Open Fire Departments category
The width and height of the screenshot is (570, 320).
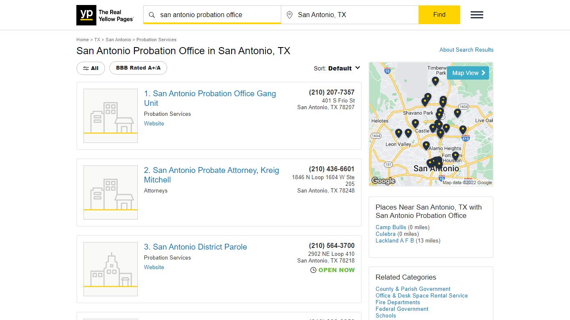(x=398, y=302)
